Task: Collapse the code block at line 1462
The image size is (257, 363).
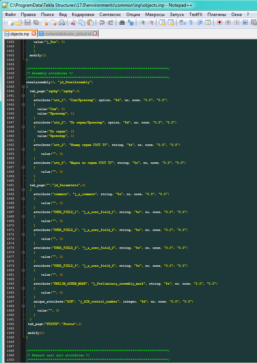Action: tap(23, 190)
